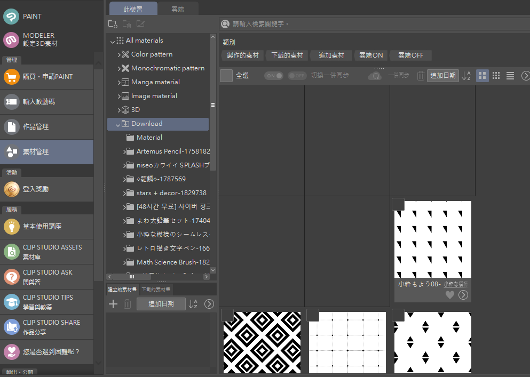Viewport: 530px width, 377px height.
Task: Collapse the Download folder
Action: [x=118, y=124]
